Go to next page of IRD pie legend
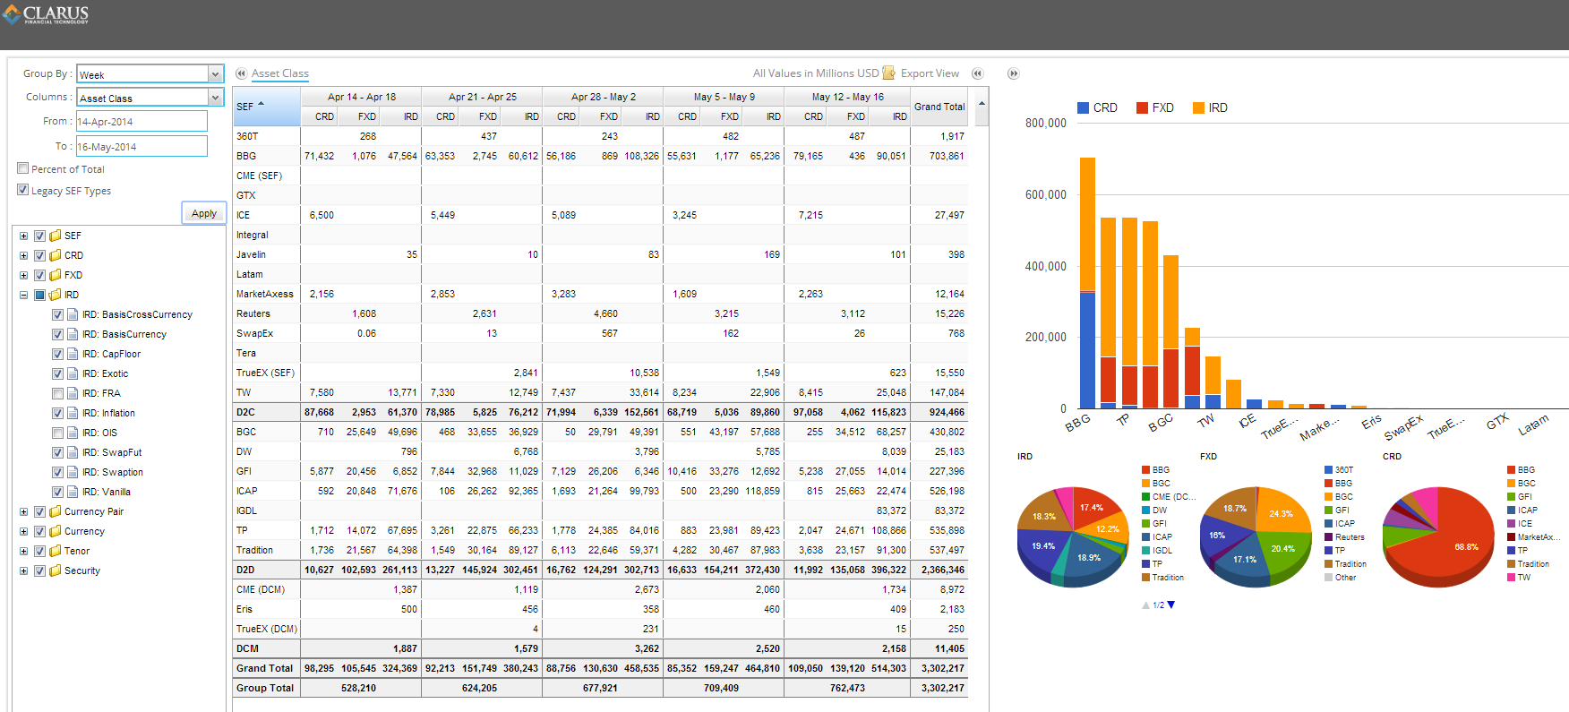The image size is (1569, 712). 1171,605
